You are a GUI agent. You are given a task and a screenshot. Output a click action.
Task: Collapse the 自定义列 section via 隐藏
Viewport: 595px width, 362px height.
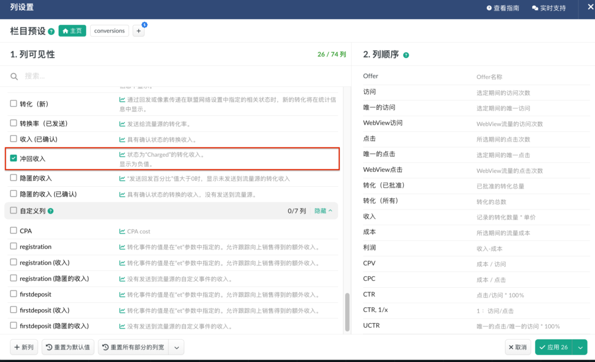coord(323,211)
